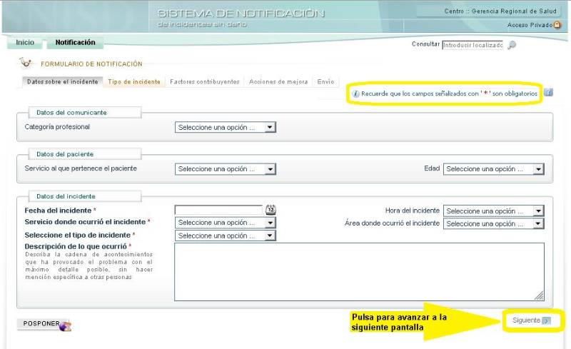571x349 pixels.
Task: Click the magnifier search icon beside Consultar
Action: (511, 45)
